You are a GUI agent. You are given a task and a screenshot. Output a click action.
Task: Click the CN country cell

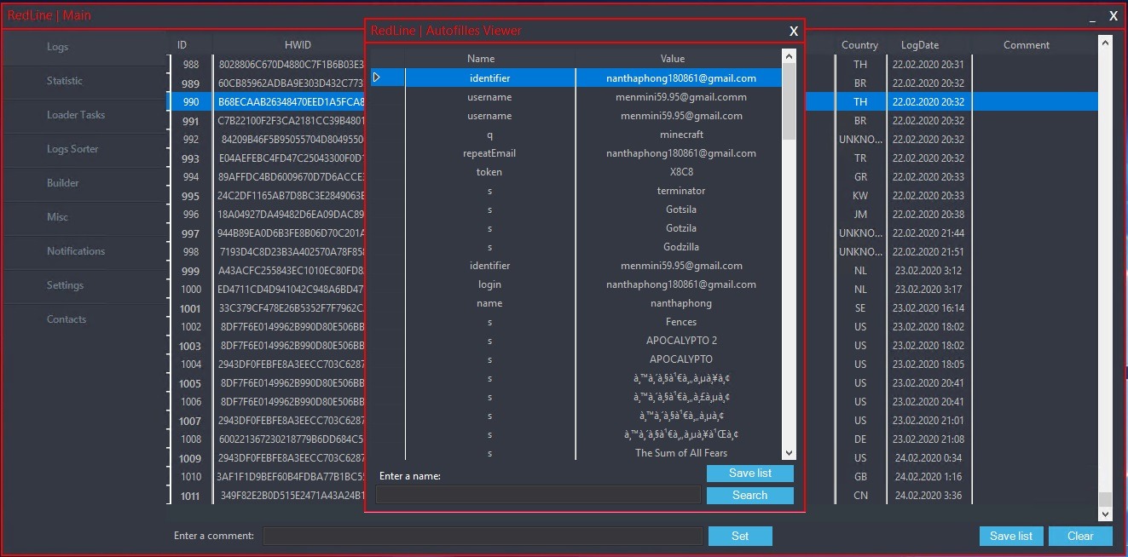[860, 496]
